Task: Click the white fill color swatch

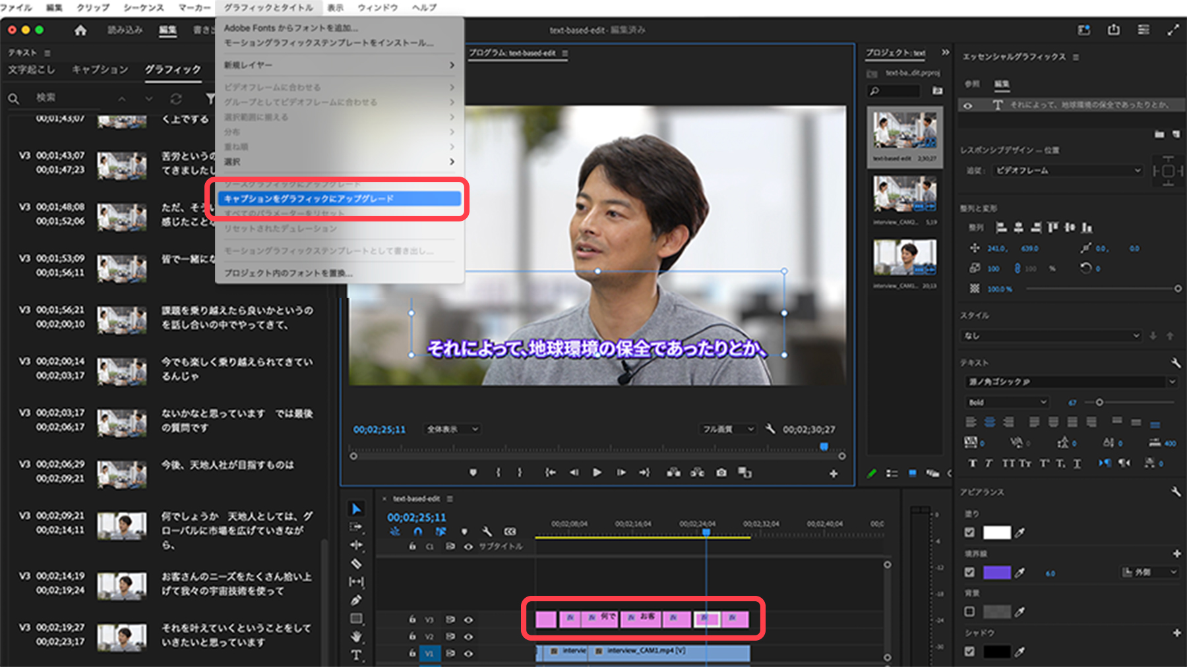Action: tap(996, 533)
